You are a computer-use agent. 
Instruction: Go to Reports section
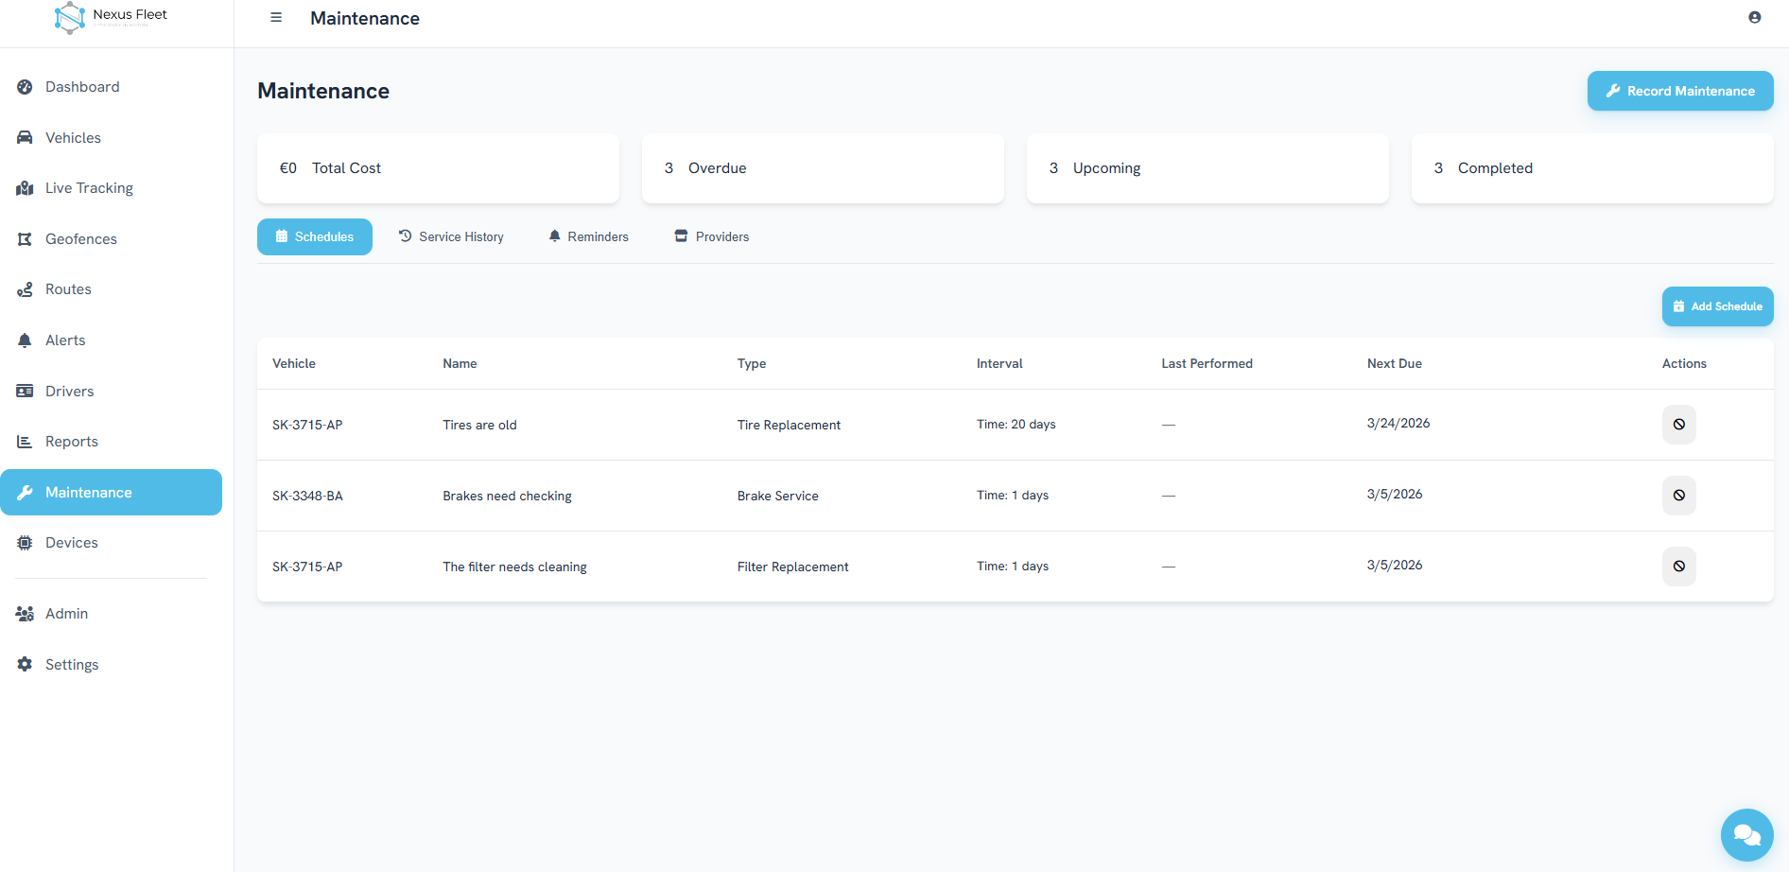coord(111,442)
